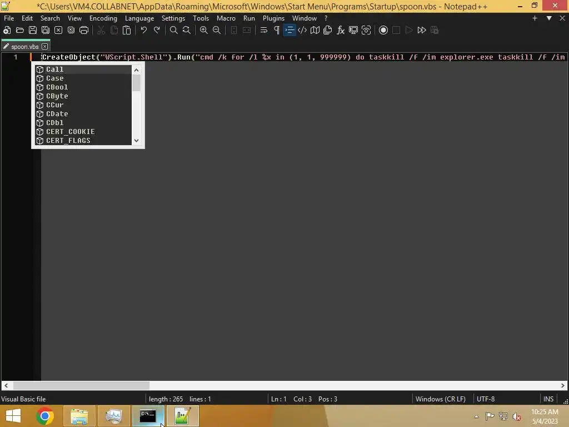Open the Settings menu
This screenshot has width=569, height=427.
173,18
